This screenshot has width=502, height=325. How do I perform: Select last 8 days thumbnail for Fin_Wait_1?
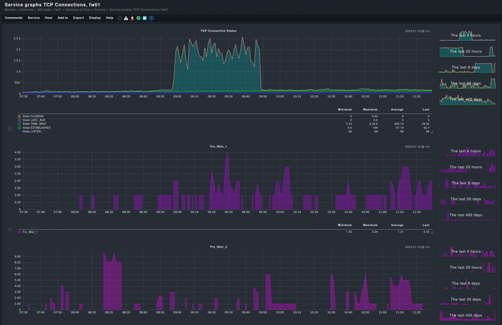(467, 183)
